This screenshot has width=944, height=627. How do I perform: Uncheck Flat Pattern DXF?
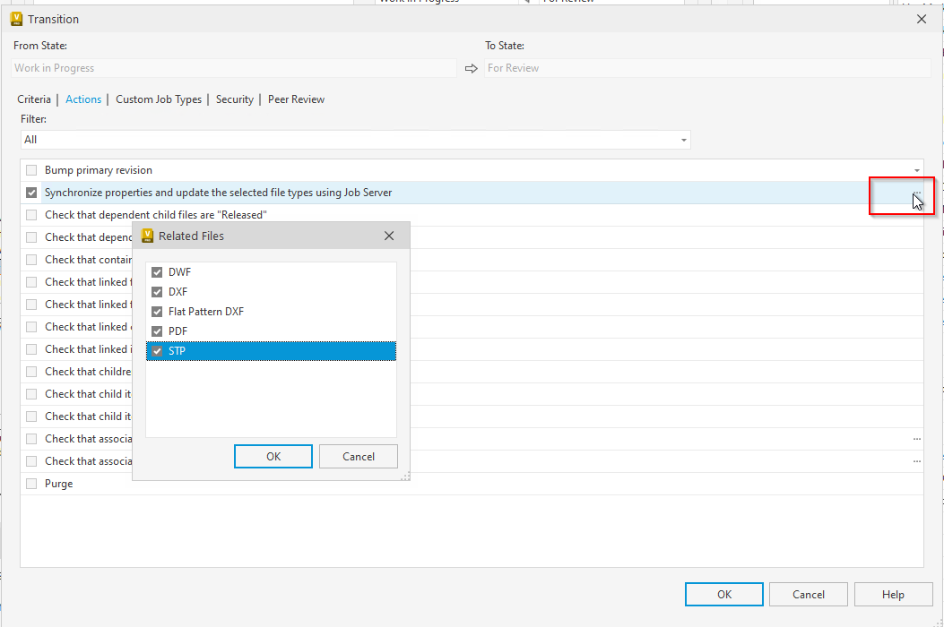(157, 311)
